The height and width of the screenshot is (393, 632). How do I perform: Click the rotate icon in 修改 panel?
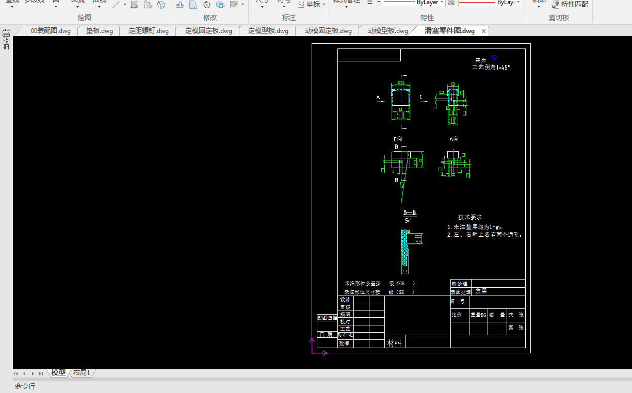point(207,5)
